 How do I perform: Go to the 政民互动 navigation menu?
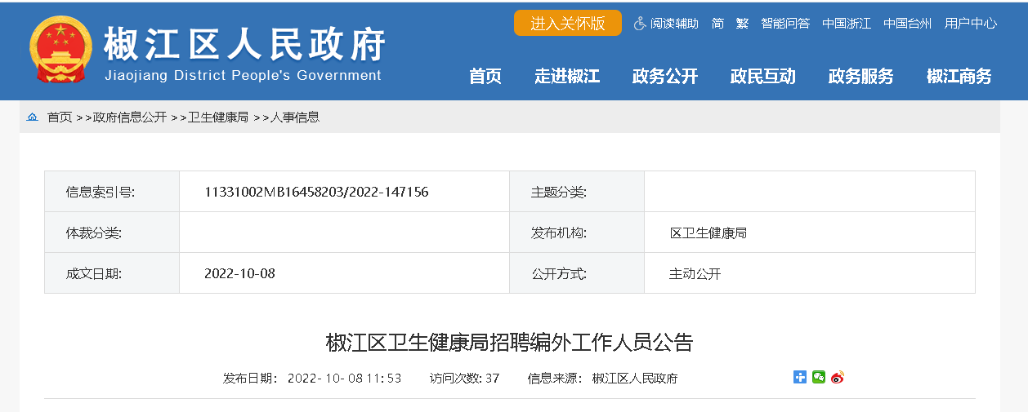[763, 77]
